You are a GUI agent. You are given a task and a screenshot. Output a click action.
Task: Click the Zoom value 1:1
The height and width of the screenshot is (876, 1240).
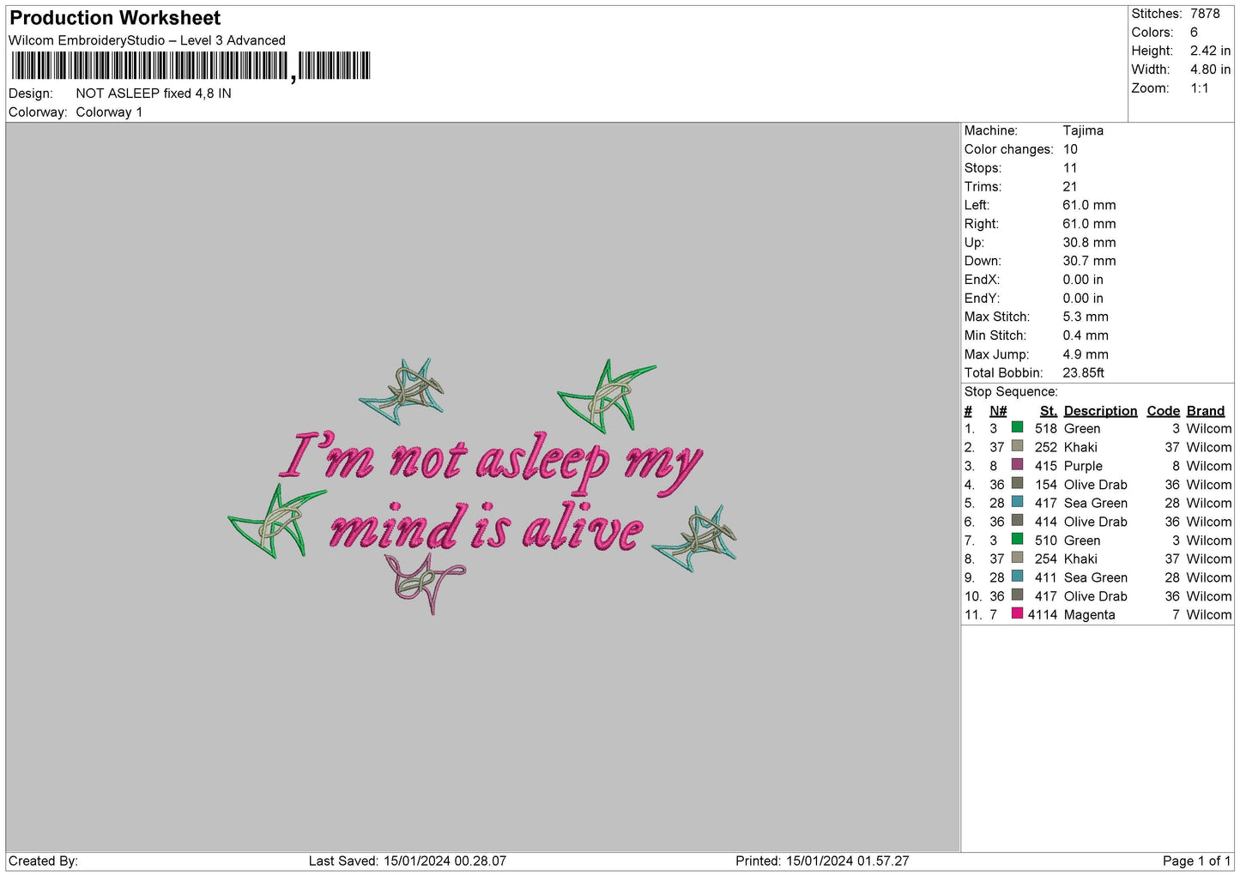click(x=1200, y=88)
